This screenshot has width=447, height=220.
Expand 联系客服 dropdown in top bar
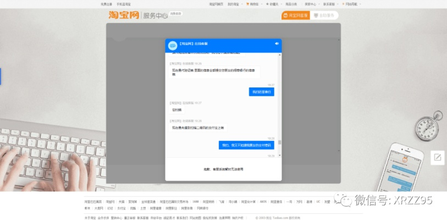[x=330, y=4]
